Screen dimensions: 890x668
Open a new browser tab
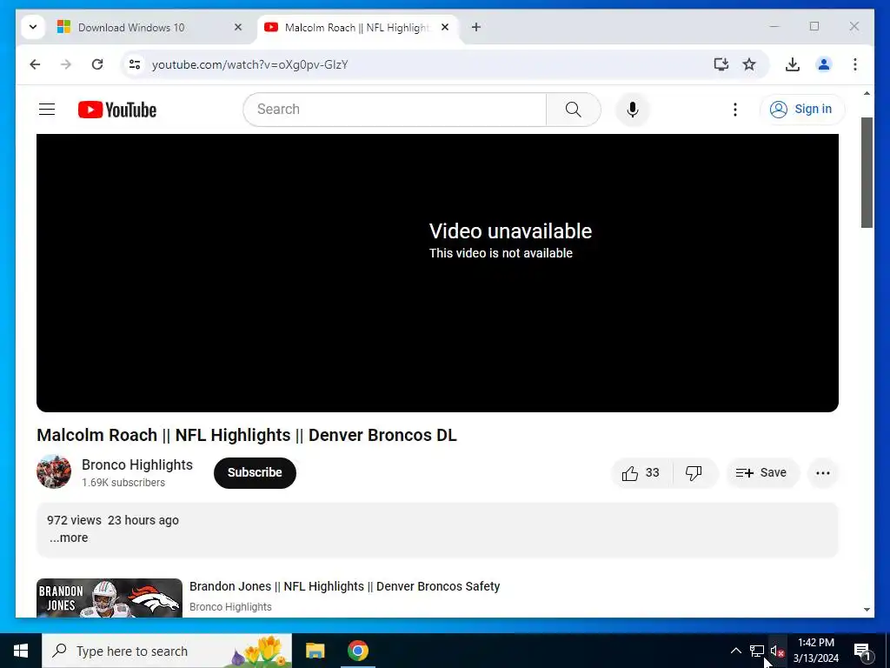pyautogui.click(x=476, y=27)
